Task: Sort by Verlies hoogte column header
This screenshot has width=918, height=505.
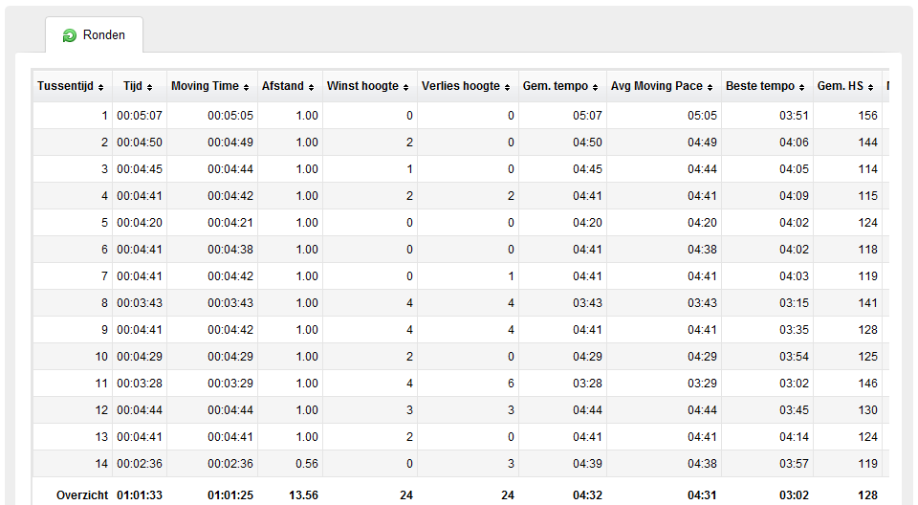Action: (468, 86)
